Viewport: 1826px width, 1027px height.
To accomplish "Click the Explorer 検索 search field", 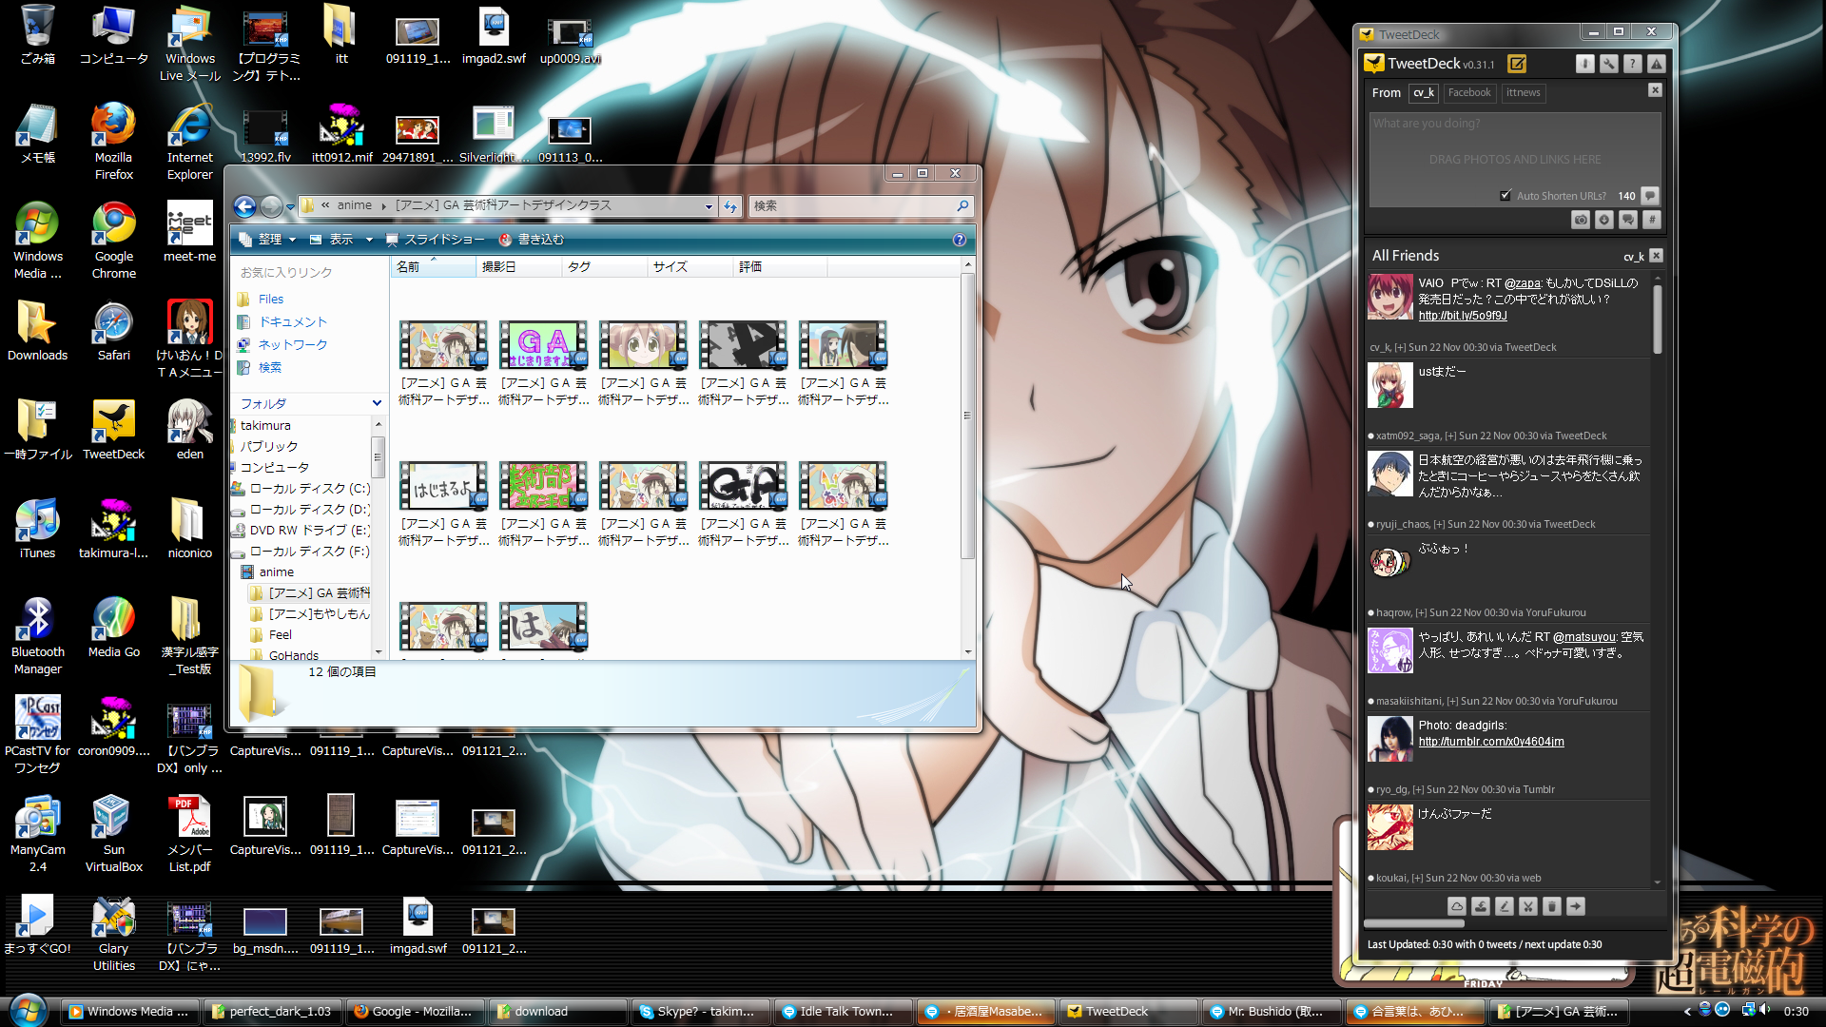I will [x=861, y=206].
